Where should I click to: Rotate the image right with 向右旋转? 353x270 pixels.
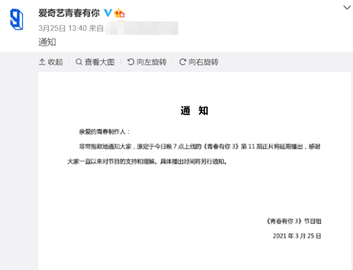(x=199, y=62)
